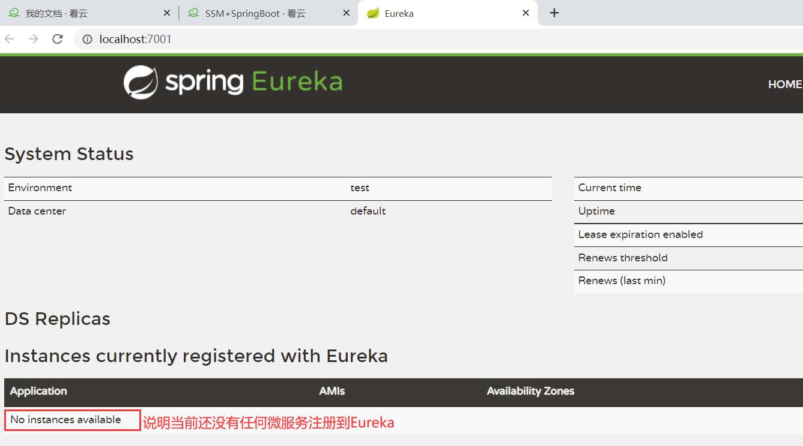
Task: Click the Environment row label
Action: coord(40,188)
